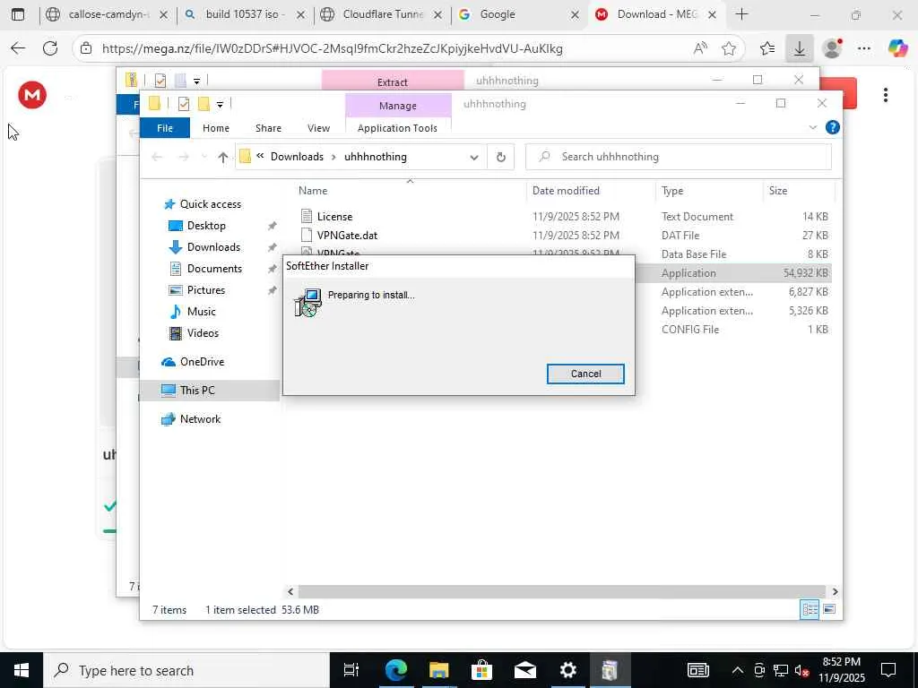This screenshot has width=918, height=688.
Task: Click New folder icon in quick access toolbar
Action: coord(204,104)
